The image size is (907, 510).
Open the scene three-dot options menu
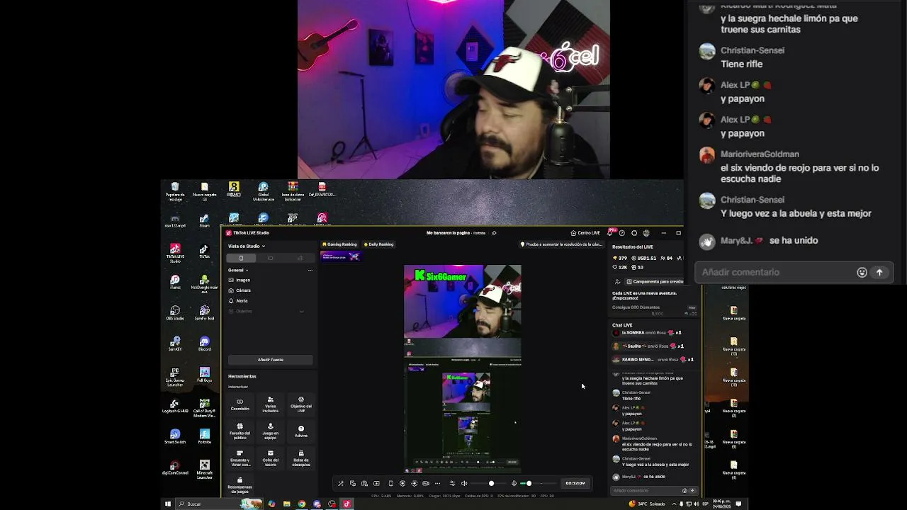click(x=310, y=270)
